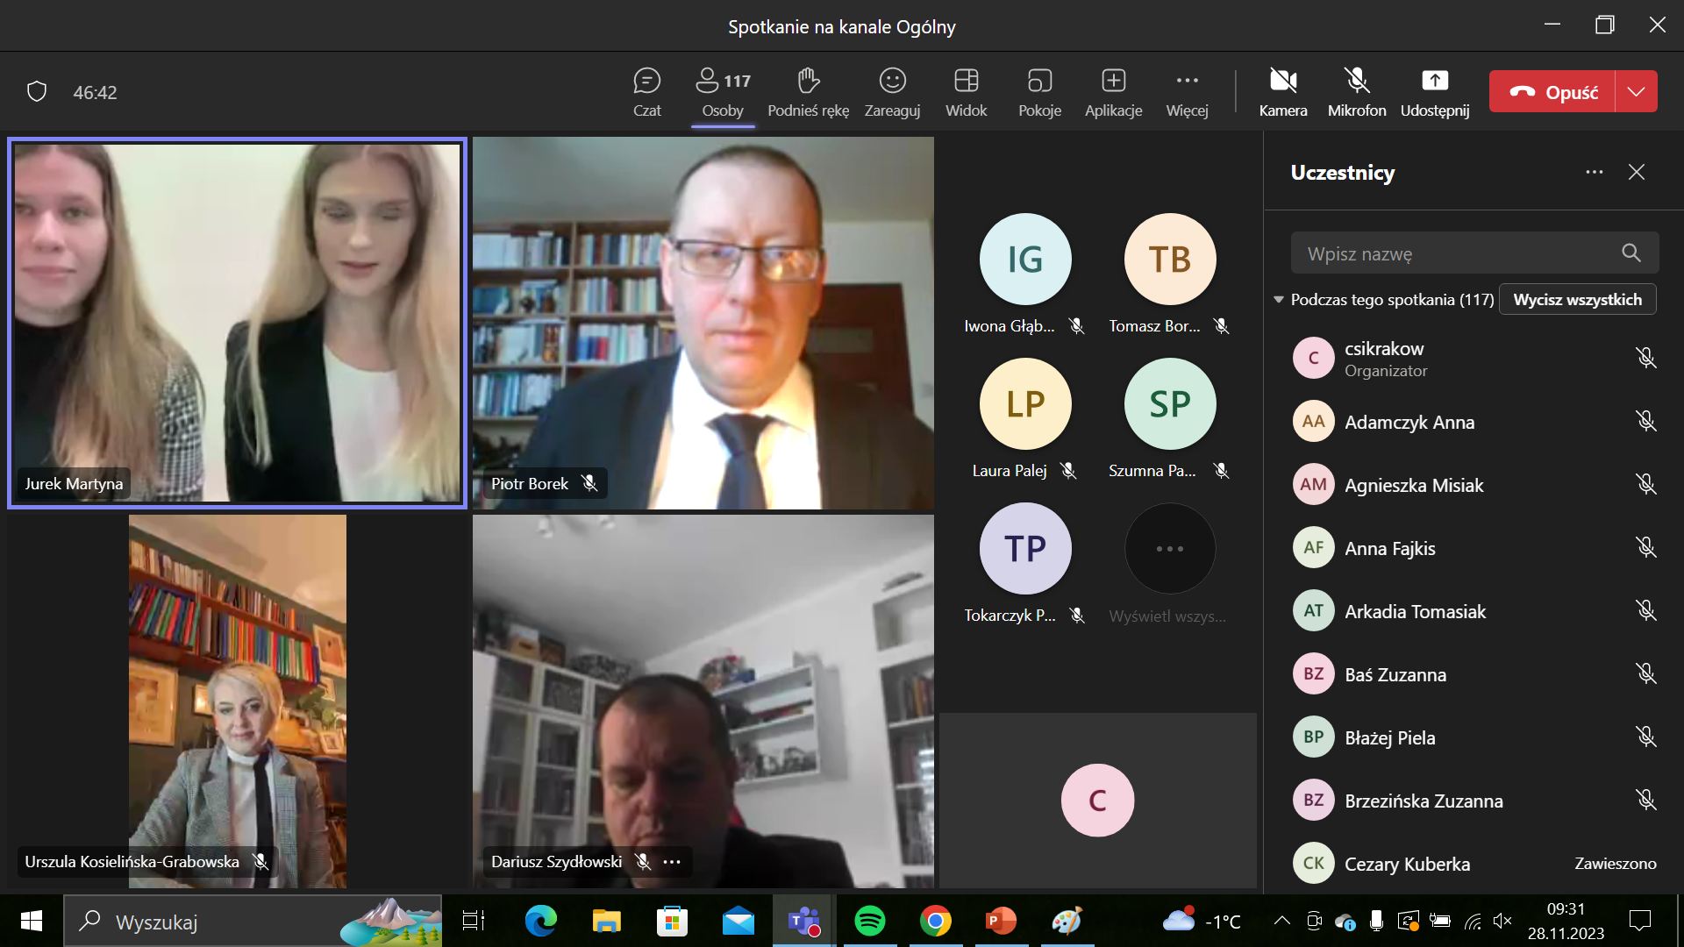Image resolution: width=1684 pixels, height=947 pixels.
Task: Click the Wycisz wszystkich button
Action: [1577, 300]
